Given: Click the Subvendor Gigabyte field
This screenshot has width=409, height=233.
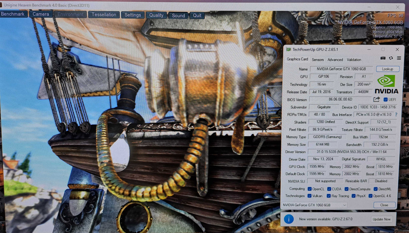Looking at the screenshot, I should 324,107.
